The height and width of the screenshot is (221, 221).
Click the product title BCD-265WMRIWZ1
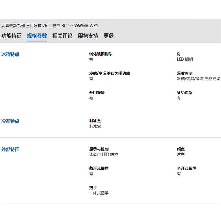pos(50,26)
